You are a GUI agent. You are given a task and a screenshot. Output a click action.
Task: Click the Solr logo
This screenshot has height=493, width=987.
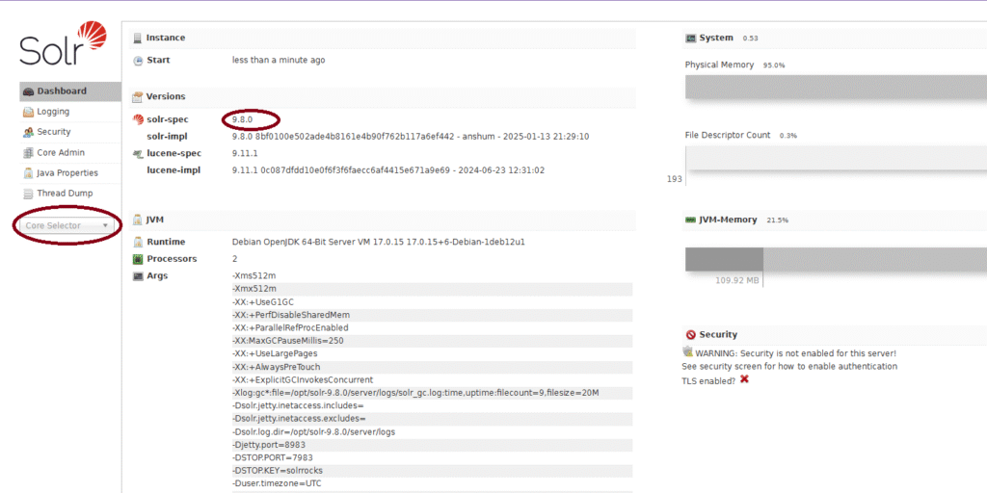pos(63,43)
